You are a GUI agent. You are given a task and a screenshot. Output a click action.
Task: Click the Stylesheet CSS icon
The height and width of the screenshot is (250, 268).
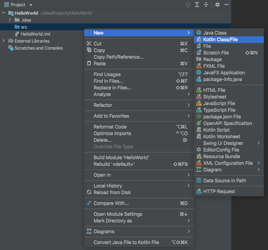199,96
